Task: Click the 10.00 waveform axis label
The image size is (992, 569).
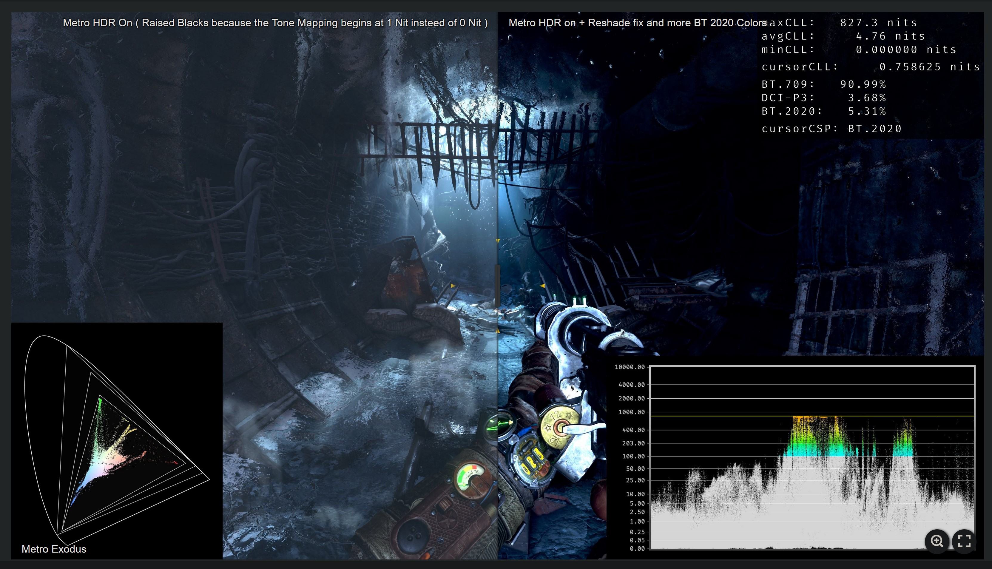Action: [635, 494]
